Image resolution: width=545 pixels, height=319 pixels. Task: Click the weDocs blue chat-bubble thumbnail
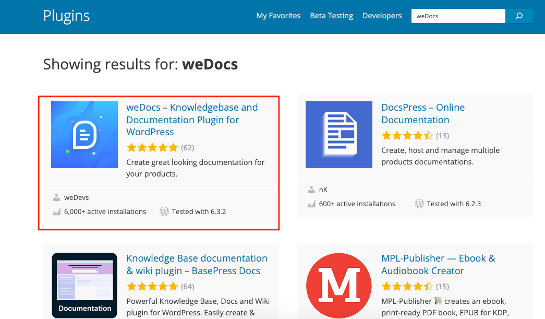pos(84,134)
